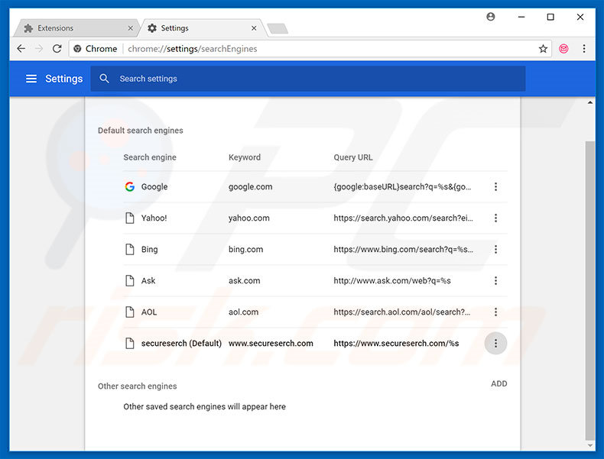The width and height of the screenshot is (604, 459).
Task: Click the www.bing.com query URL
Action: (x=404, y=249)
